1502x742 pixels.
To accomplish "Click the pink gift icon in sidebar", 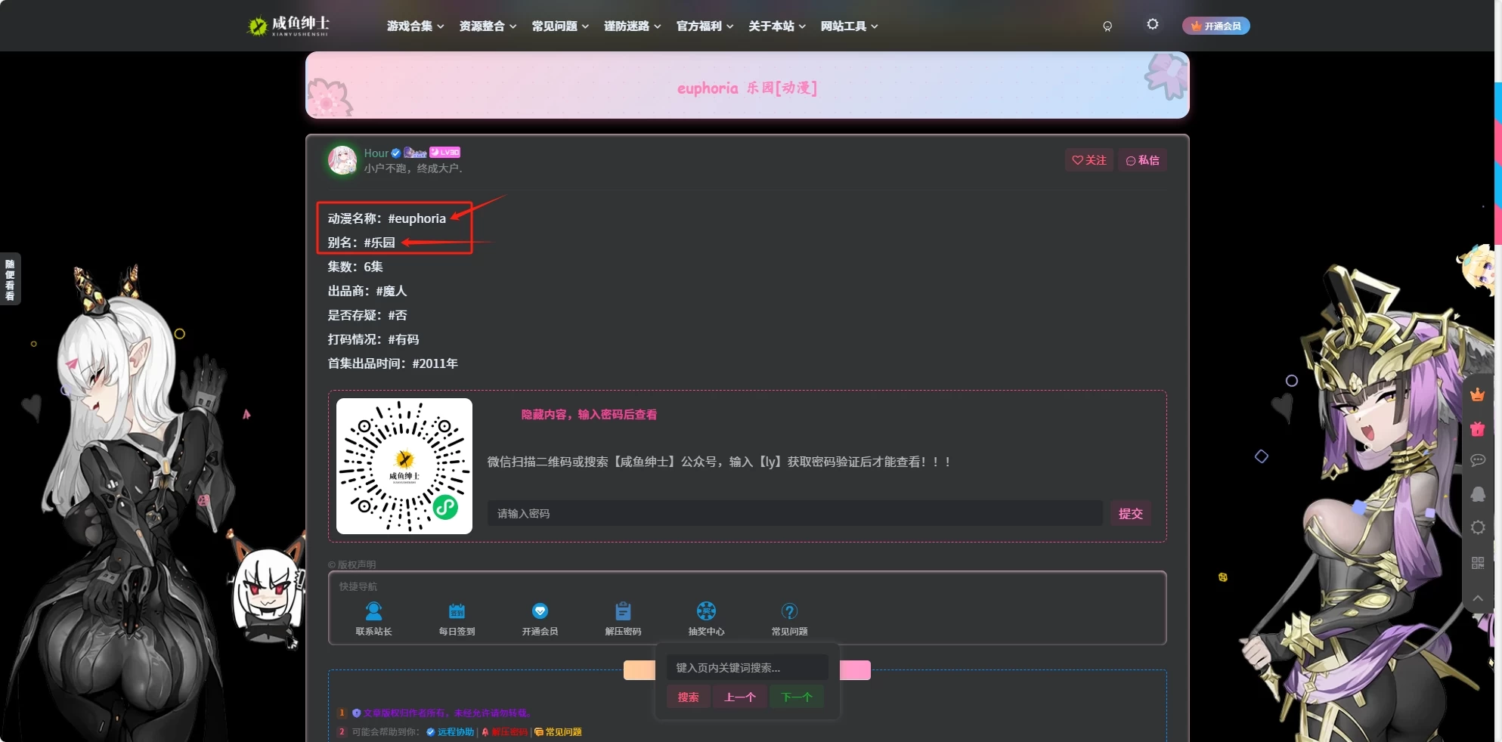I will pos(1478,428).
